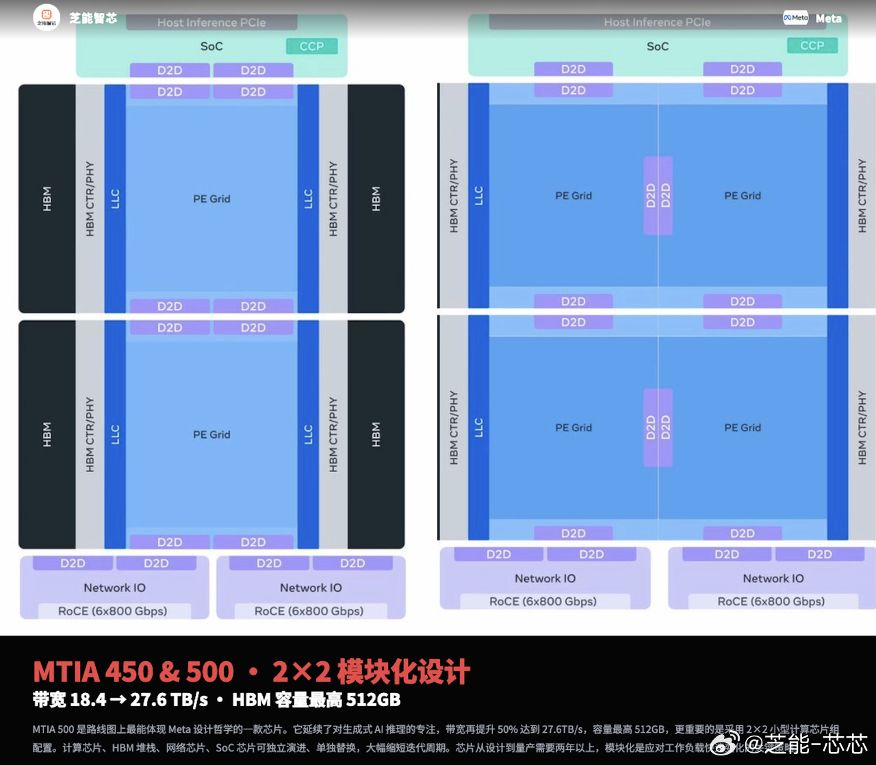Screen dimensions: 876x765
Task: Click lower-right black HBM block, left diagram
Action: point(376,435)
